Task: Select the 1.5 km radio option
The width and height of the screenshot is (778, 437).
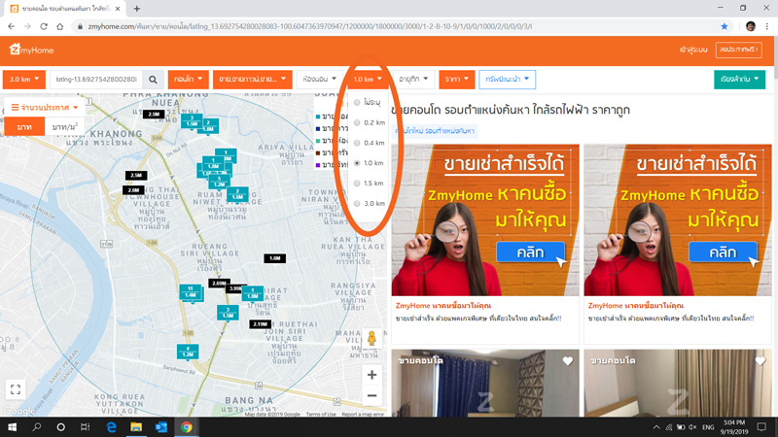Action: click(x=357, y=184)
